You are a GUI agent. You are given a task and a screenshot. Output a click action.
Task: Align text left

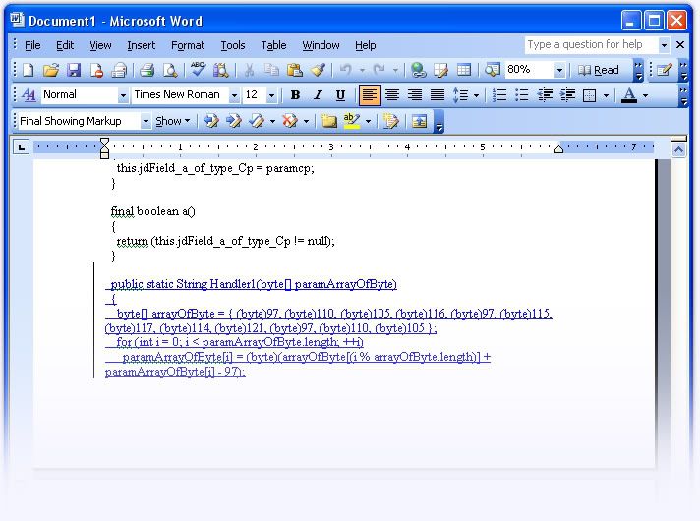[x=370, y=95]
